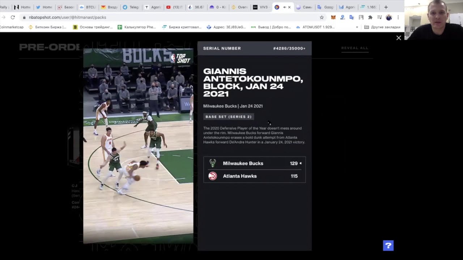Viewport: 463px width, 260px height.
Task: Click the Milwaukee Bucks team logo
Action: [213, 163]
